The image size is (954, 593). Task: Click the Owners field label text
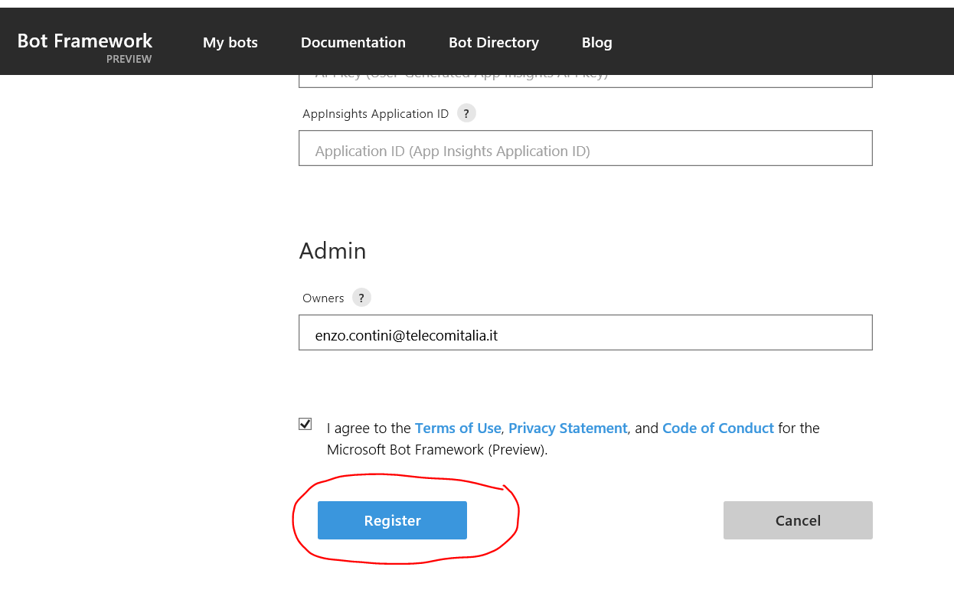(x=323, y=298)
